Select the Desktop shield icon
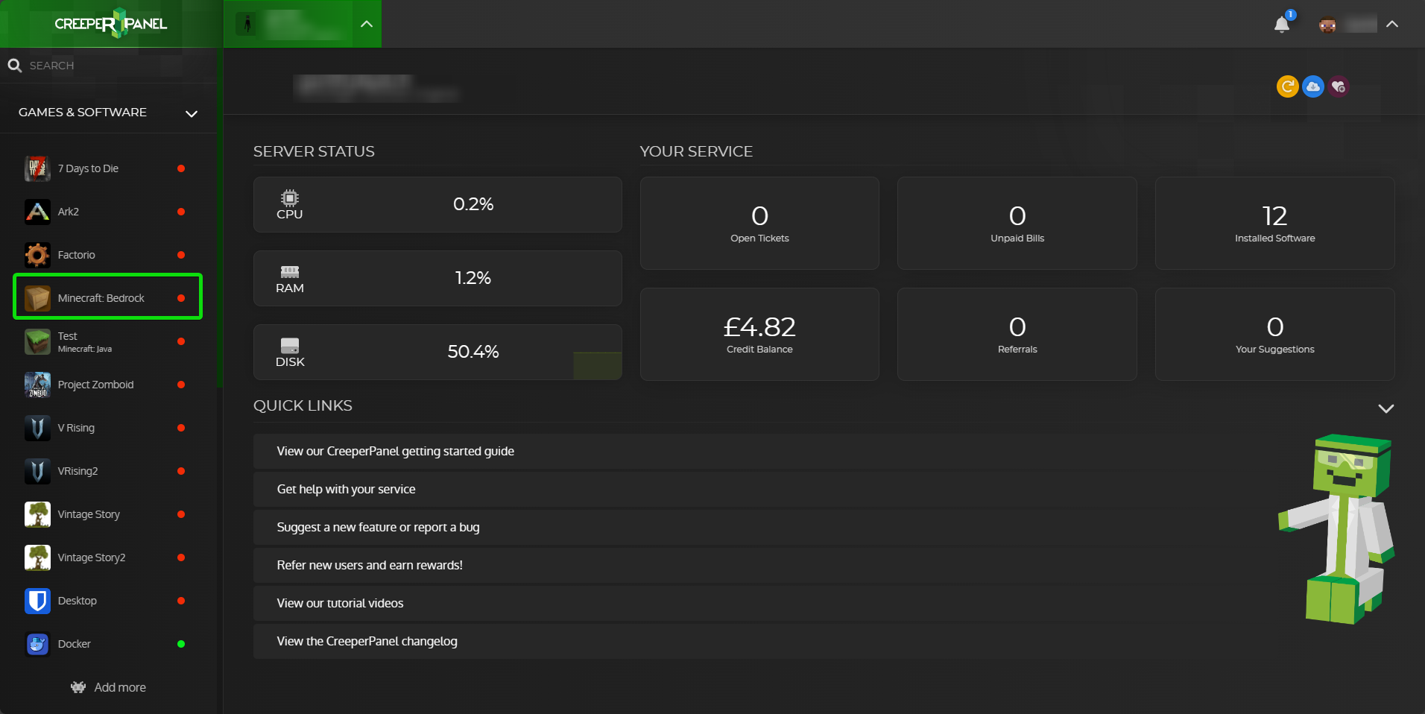This screenshot has height=714, width=1425. [37, 601]
